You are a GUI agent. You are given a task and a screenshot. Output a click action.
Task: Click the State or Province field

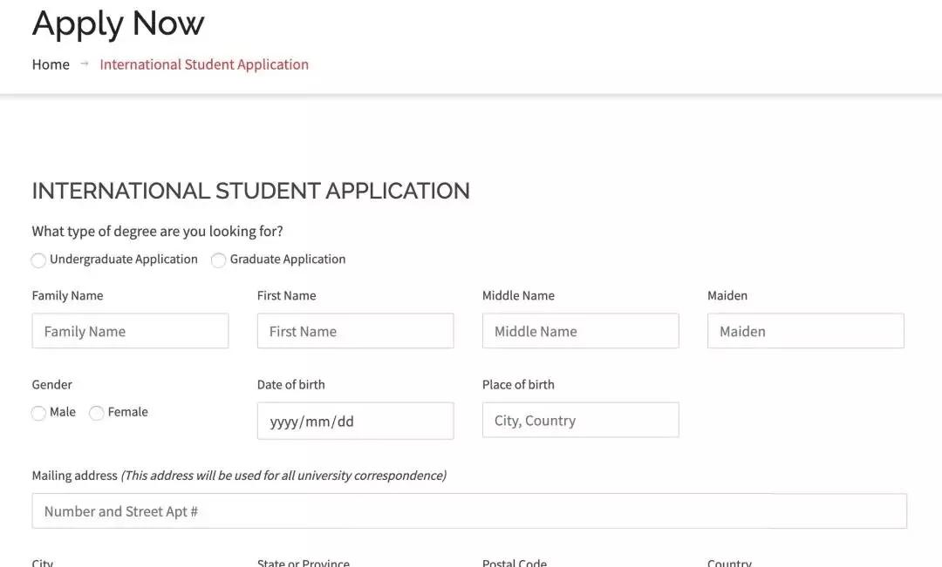[303, 564]
